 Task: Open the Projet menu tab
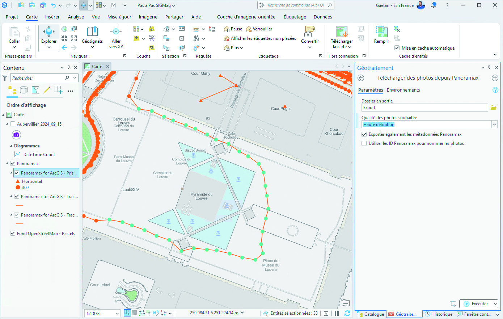coord(12,17)
